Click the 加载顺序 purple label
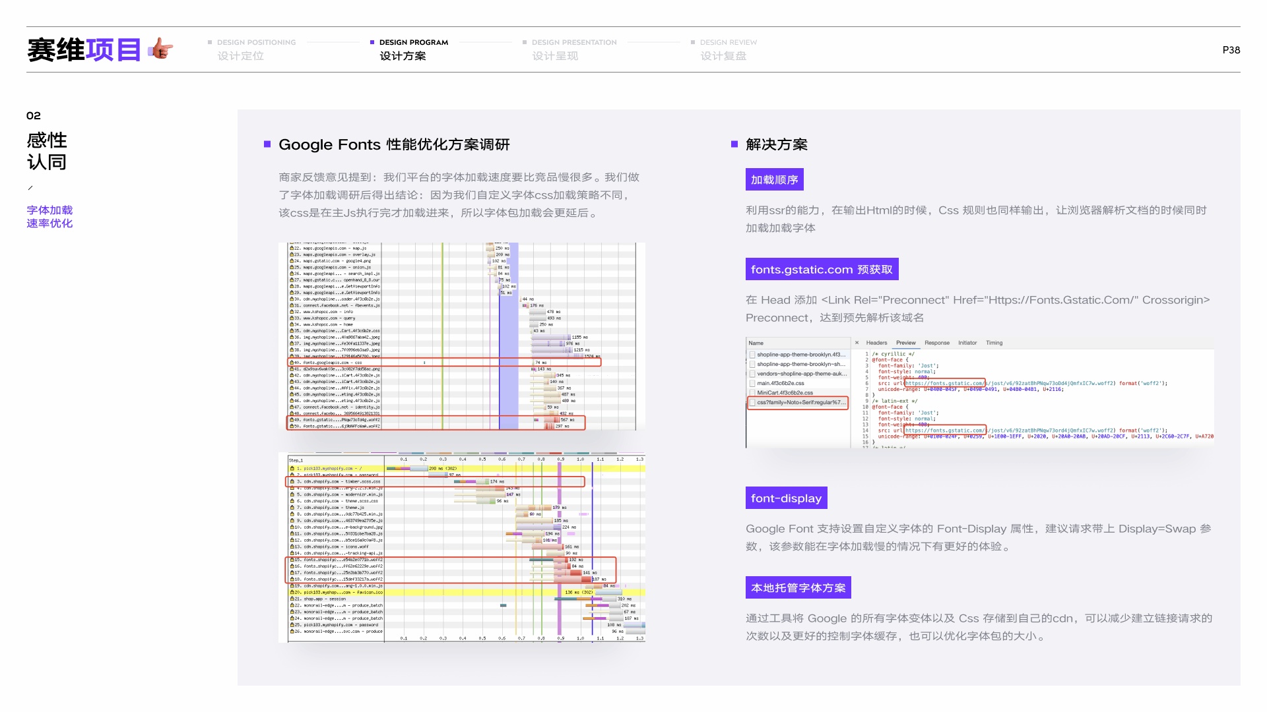Image resolution: width=1267 pixels, height=712 pixels. (774, 180)
